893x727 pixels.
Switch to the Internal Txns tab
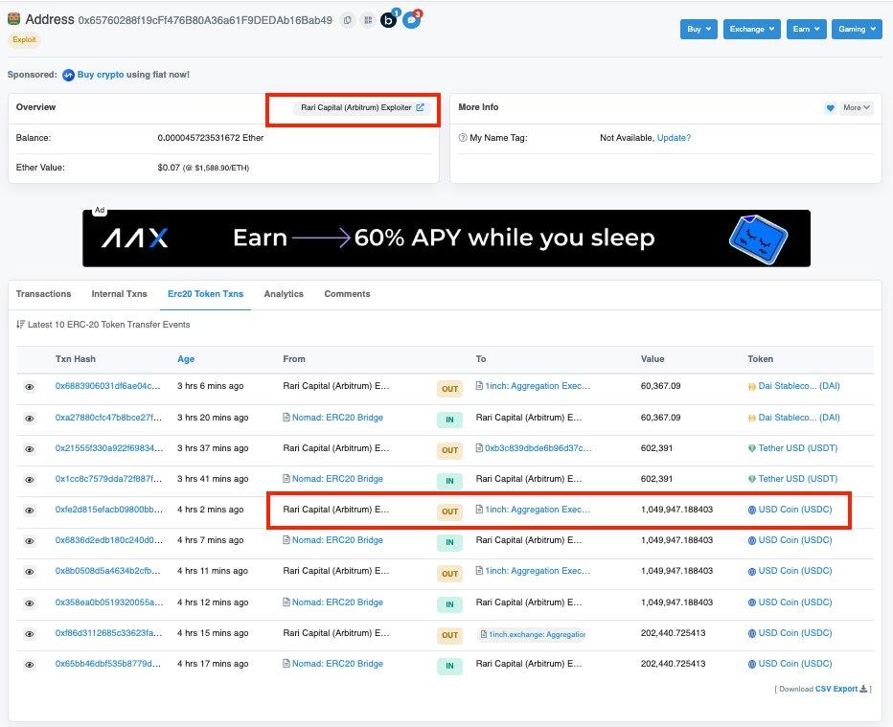(119, 294)
